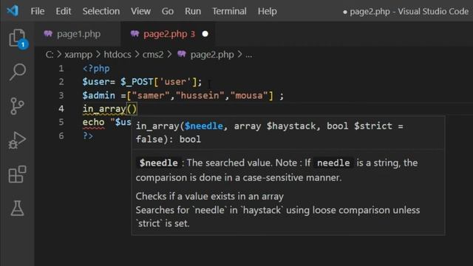The image size is (473, 266).
Task: Click line number 6 in the gutter
Action: tap(61, 136)
